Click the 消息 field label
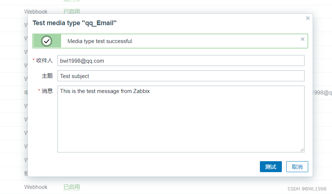332x194 pixels. [47, 91]
